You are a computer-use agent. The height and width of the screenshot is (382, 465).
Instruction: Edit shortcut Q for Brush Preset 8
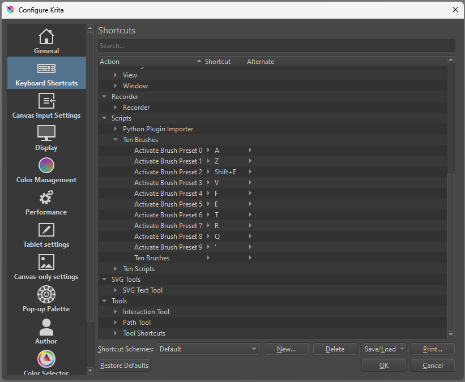coord(217,237)
